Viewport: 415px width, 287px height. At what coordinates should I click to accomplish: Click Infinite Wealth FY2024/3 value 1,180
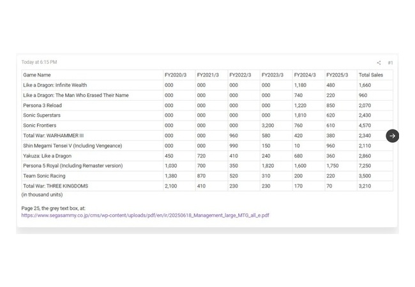[300, 85]
